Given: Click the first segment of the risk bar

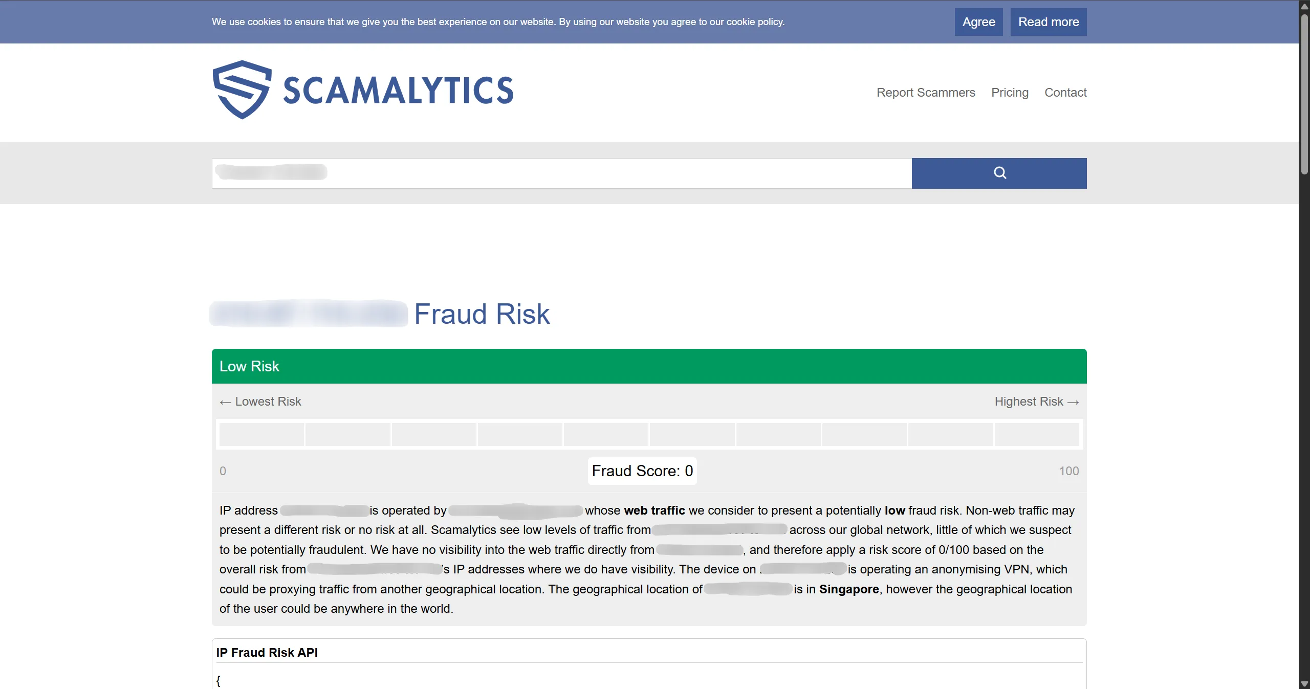Looking at the screenshot, I should 261,434.
